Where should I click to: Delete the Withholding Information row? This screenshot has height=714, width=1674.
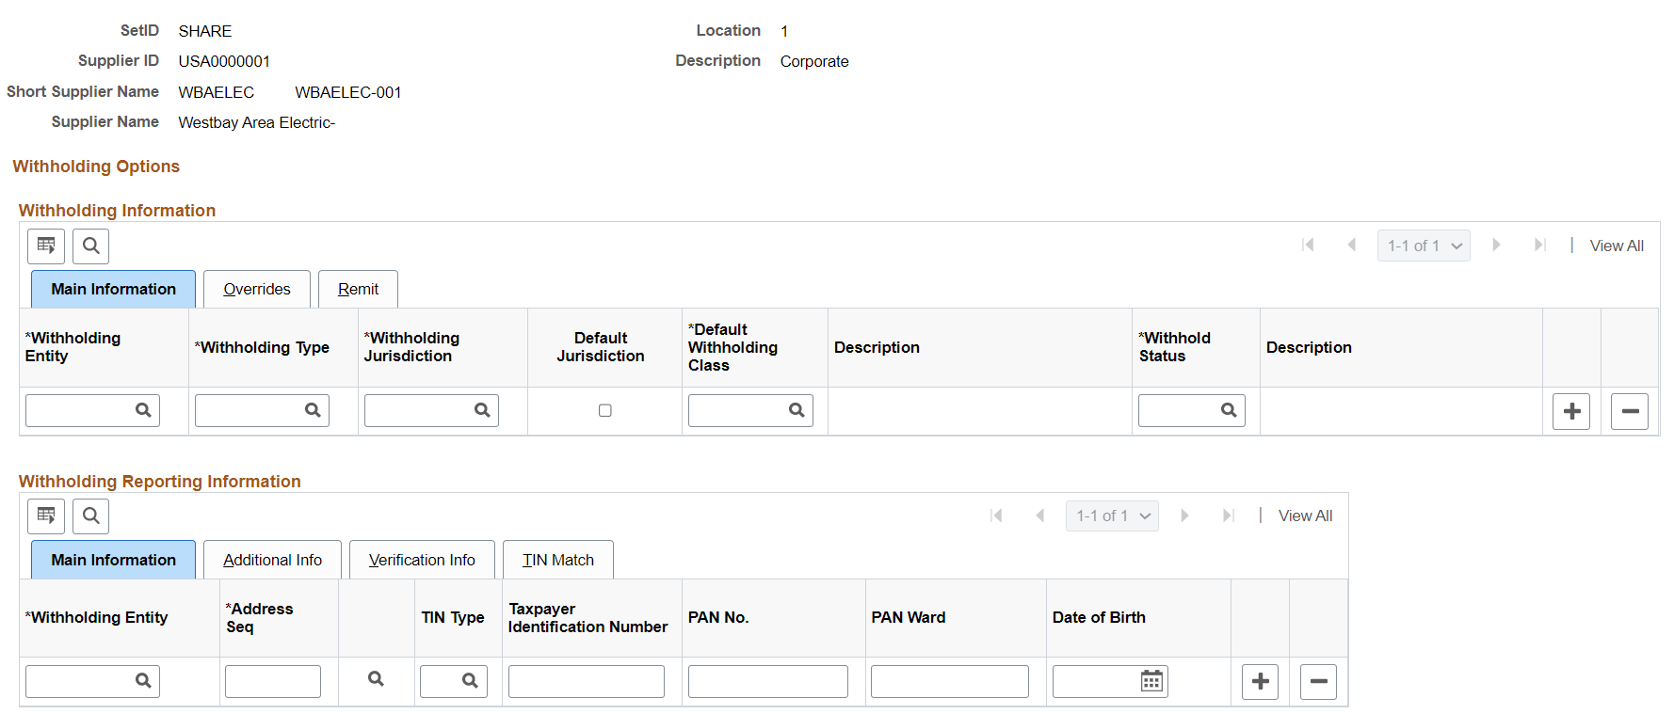[x=1630, y=411]
